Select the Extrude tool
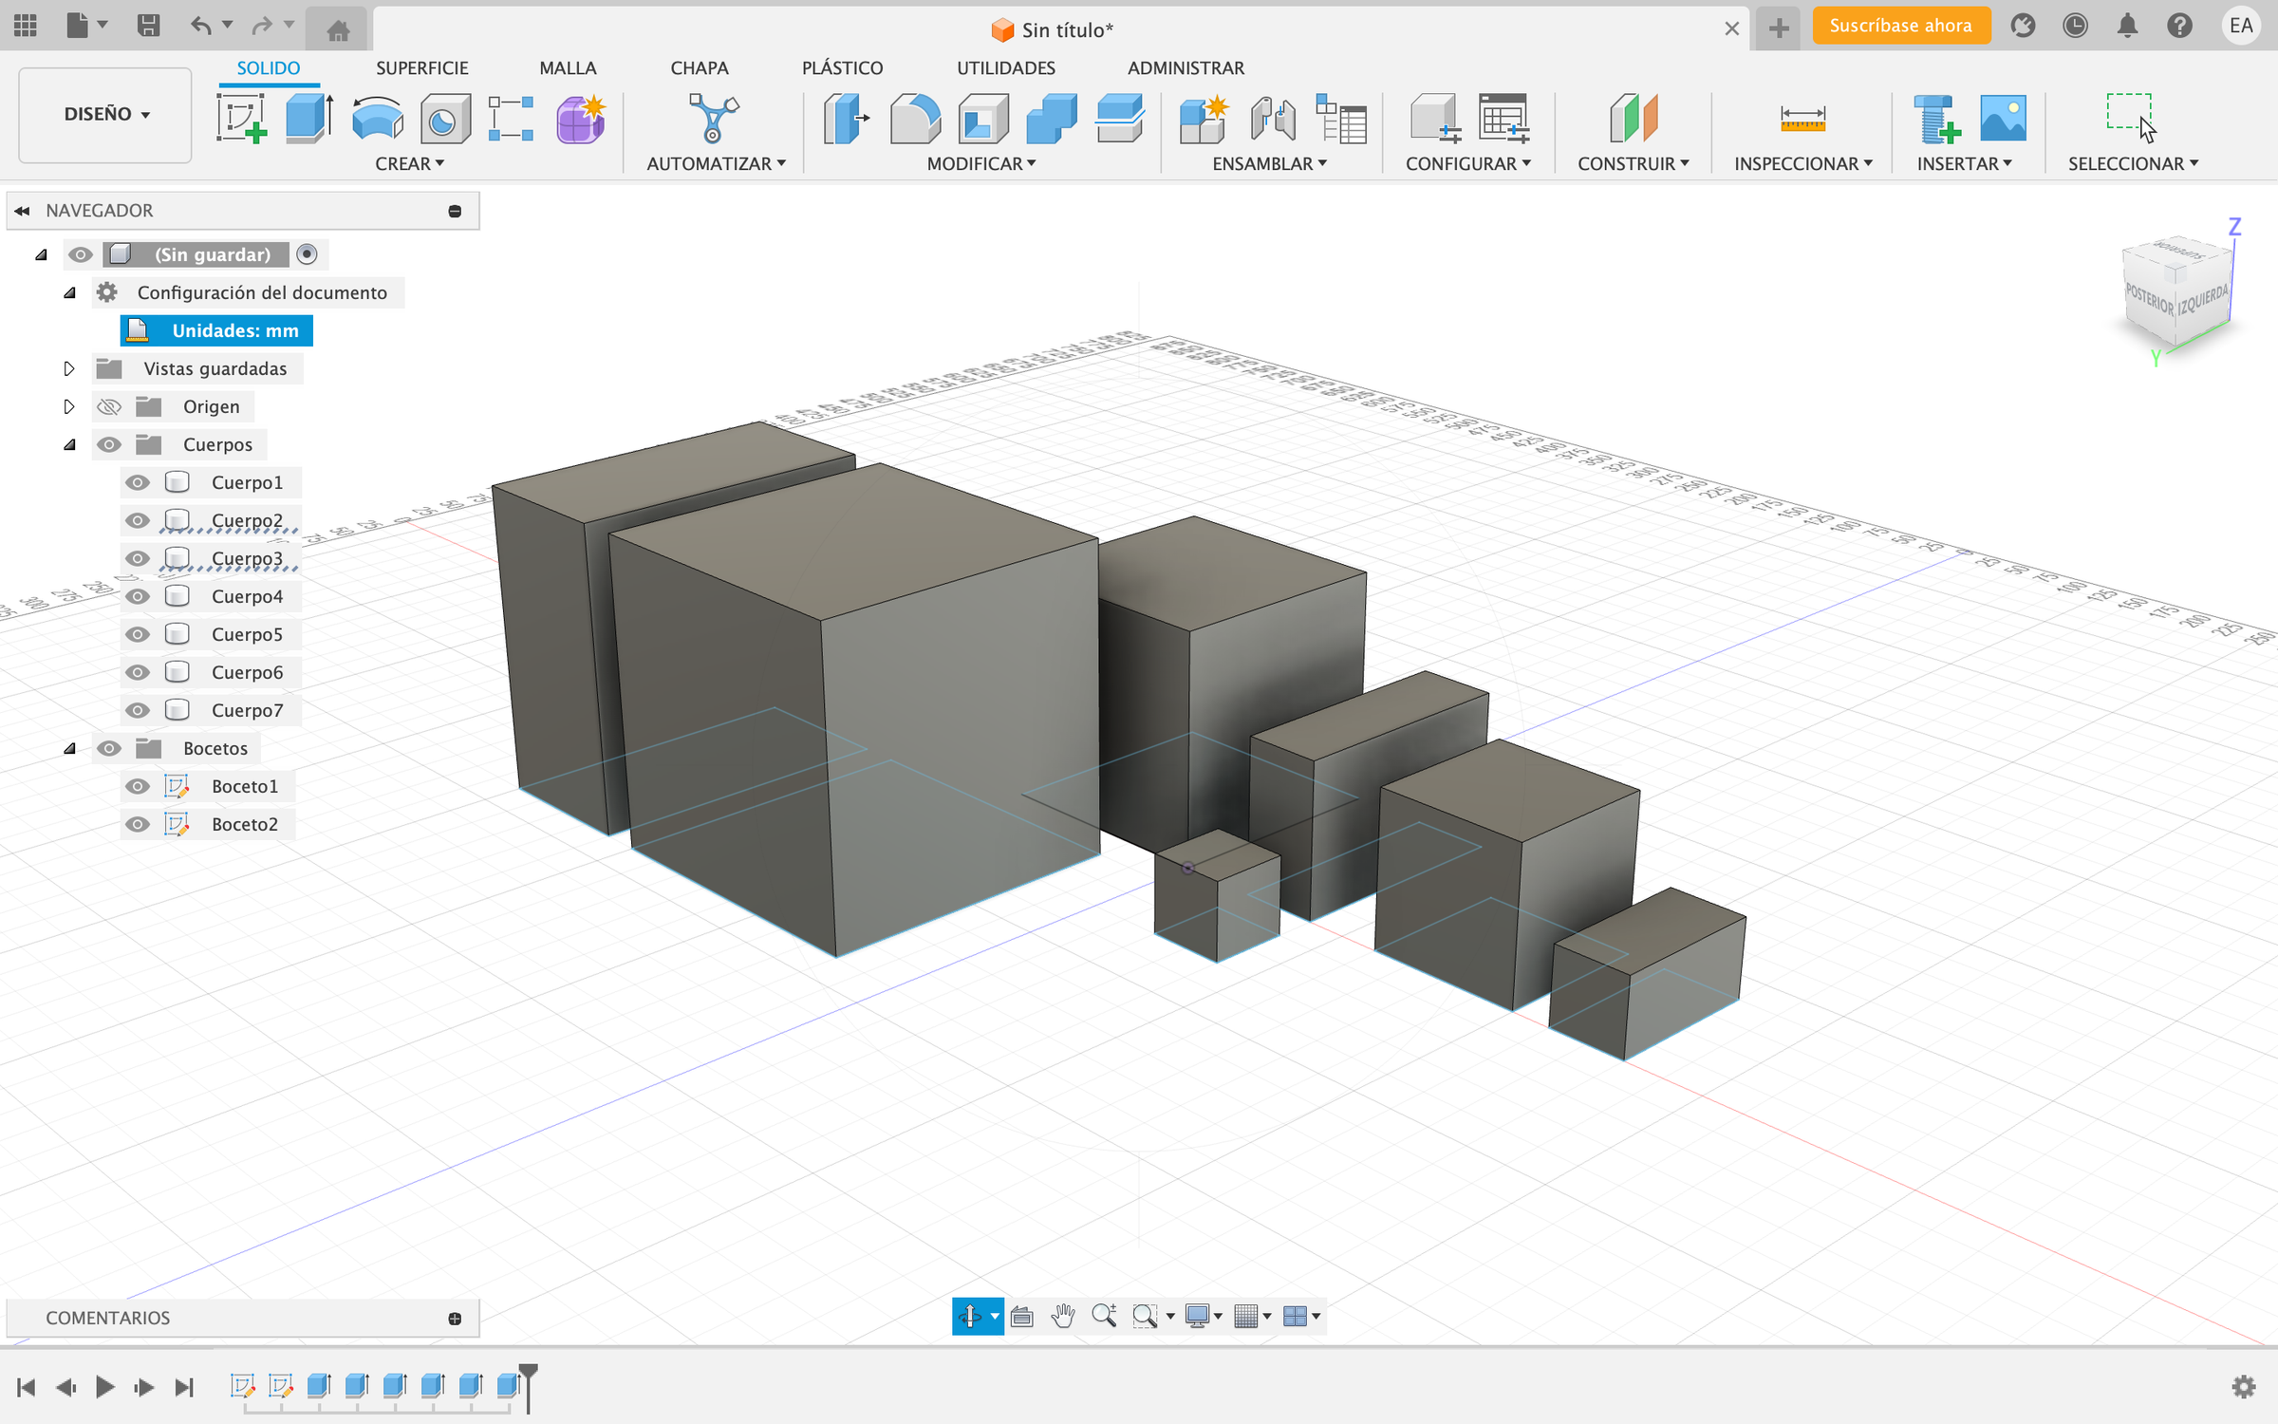The image size is (2278, 1424). point(309,119)
